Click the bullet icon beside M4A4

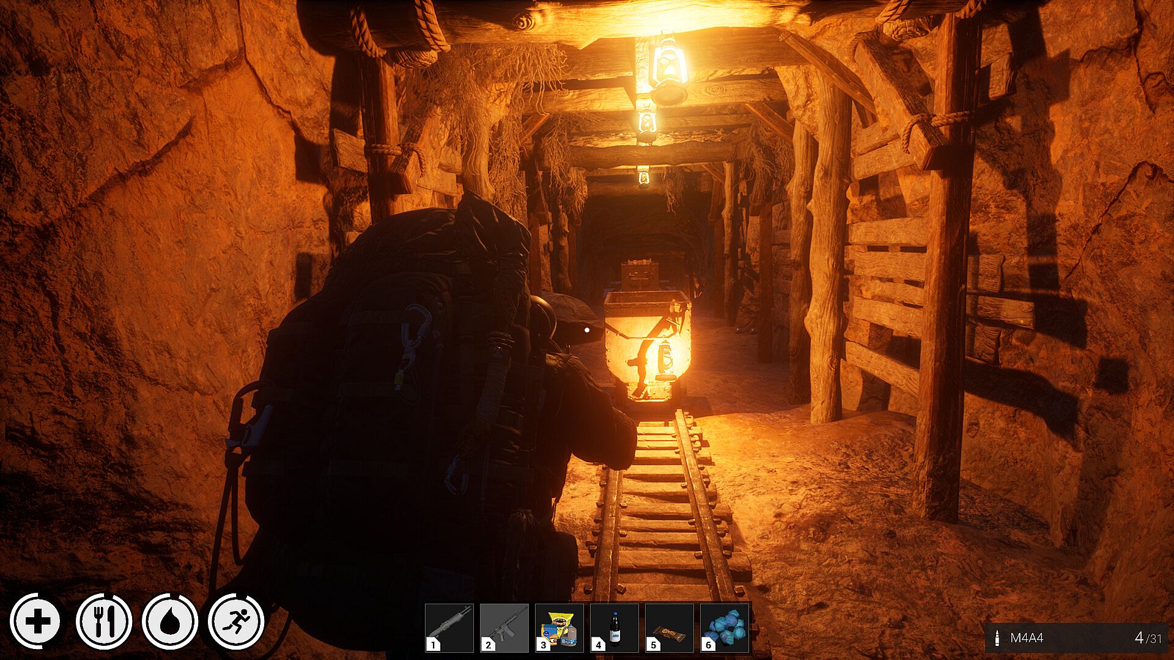coord(997,638)
